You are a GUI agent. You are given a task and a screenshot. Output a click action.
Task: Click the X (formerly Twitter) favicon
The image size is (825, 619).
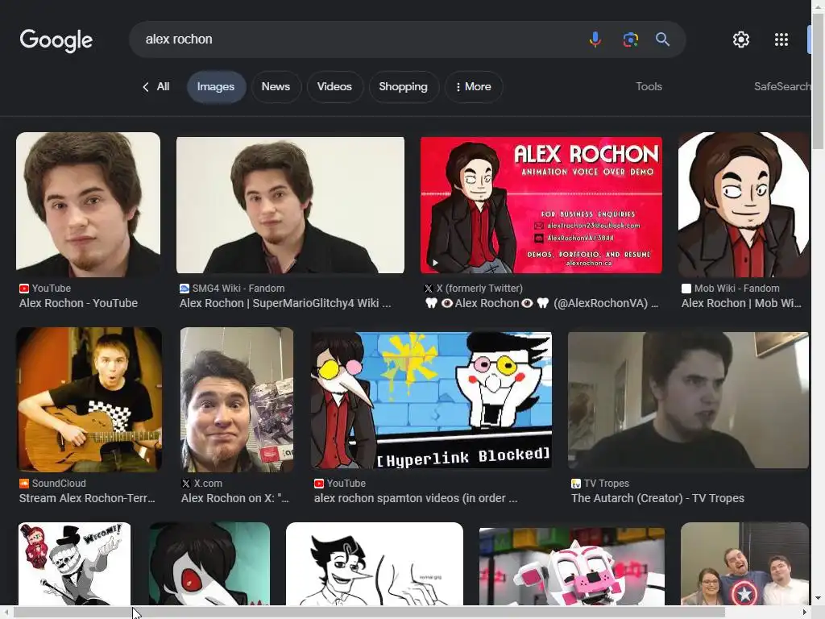pyautogui.click(x=429, y=289)
